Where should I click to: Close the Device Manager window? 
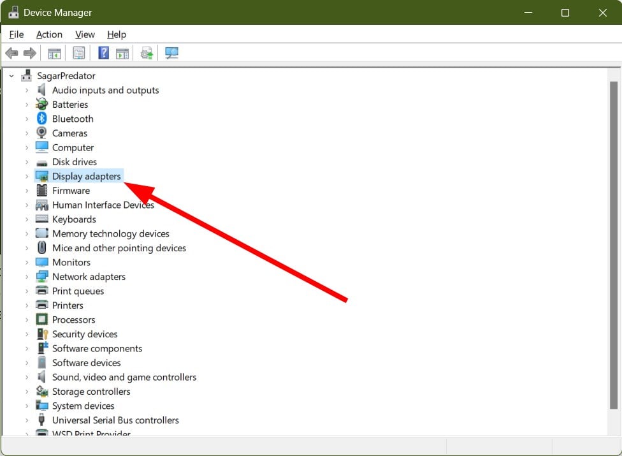(x=603, y=13)
